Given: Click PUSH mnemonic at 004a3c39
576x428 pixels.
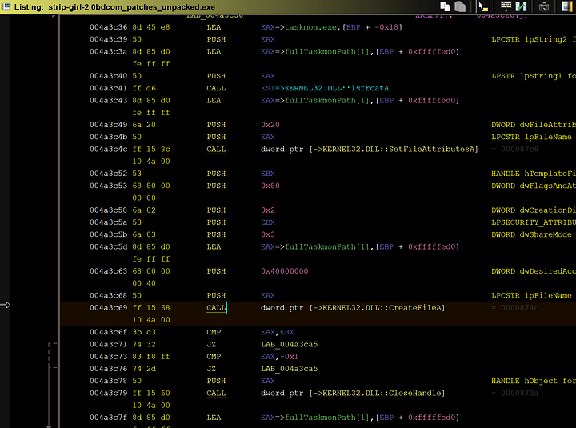Looking at the screenshot, I should (216, 39).
